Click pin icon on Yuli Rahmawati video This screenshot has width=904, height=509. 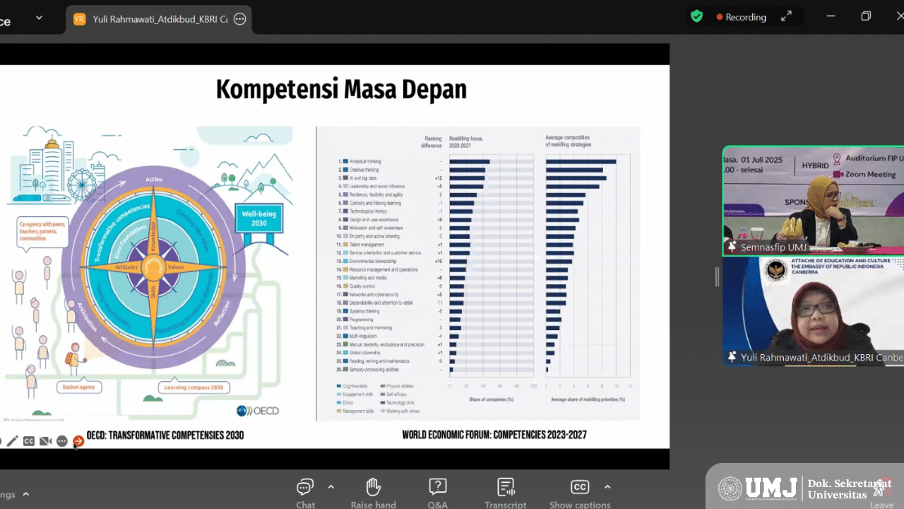click(732, 357)
